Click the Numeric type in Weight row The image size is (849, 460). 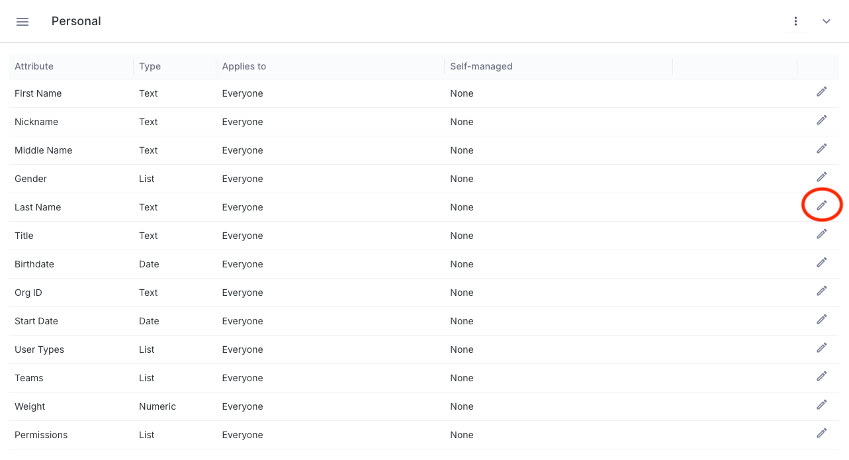pos(157,406)
